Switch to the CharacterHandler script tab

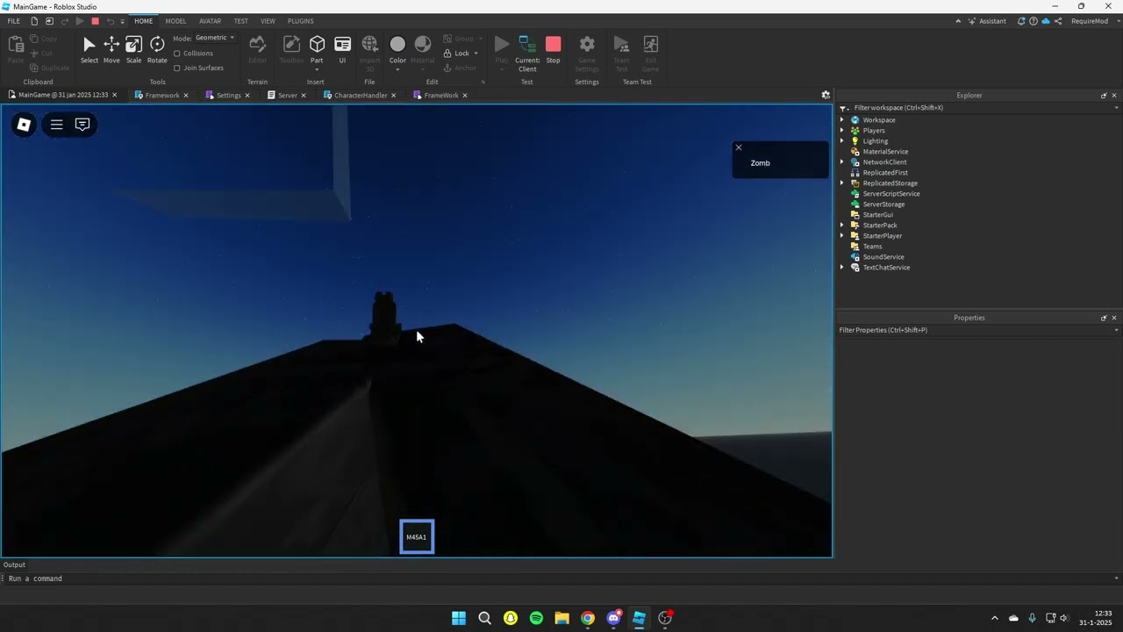(360, 95)
